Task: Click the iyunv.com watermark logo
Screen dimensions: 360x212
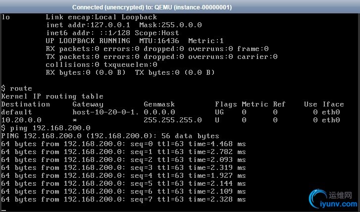Action: [333, 199]
